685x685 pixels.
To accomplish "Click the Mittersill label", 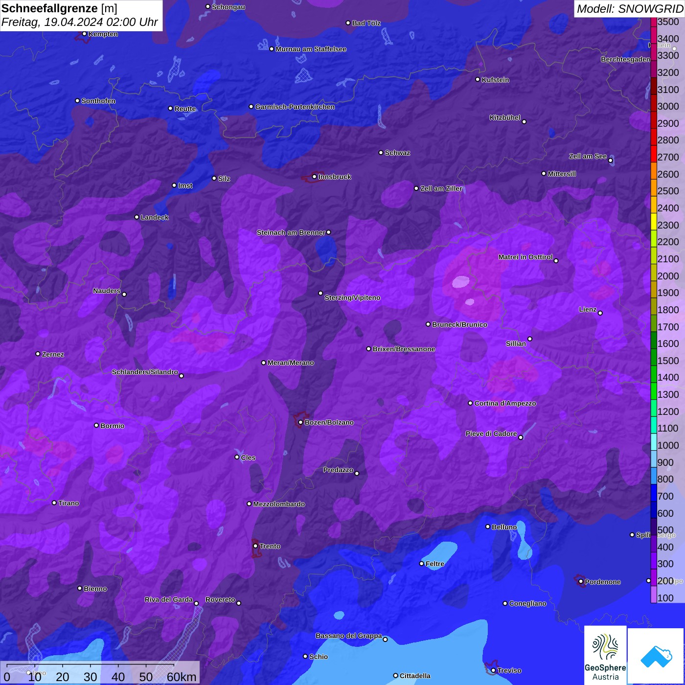I will (x=562, y=174).
